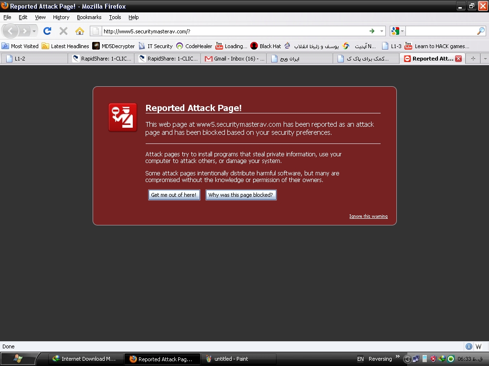Click the blue info icon in status bar
Screen dimensions: 489x366
(x=469, y=346)
